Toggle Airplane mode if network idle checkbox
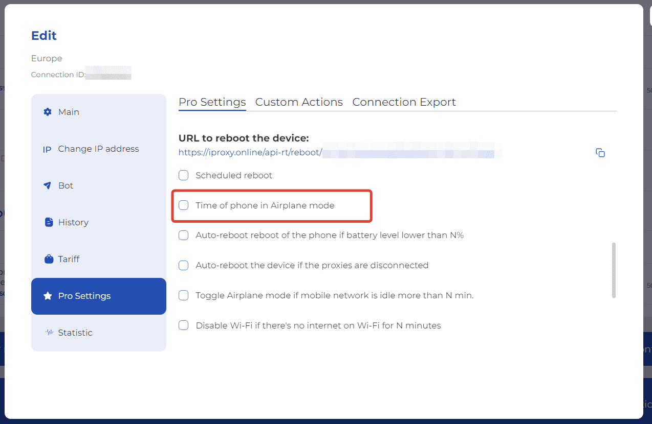The height and width of the screenshot is (424, 652). (x=183, y=295)
